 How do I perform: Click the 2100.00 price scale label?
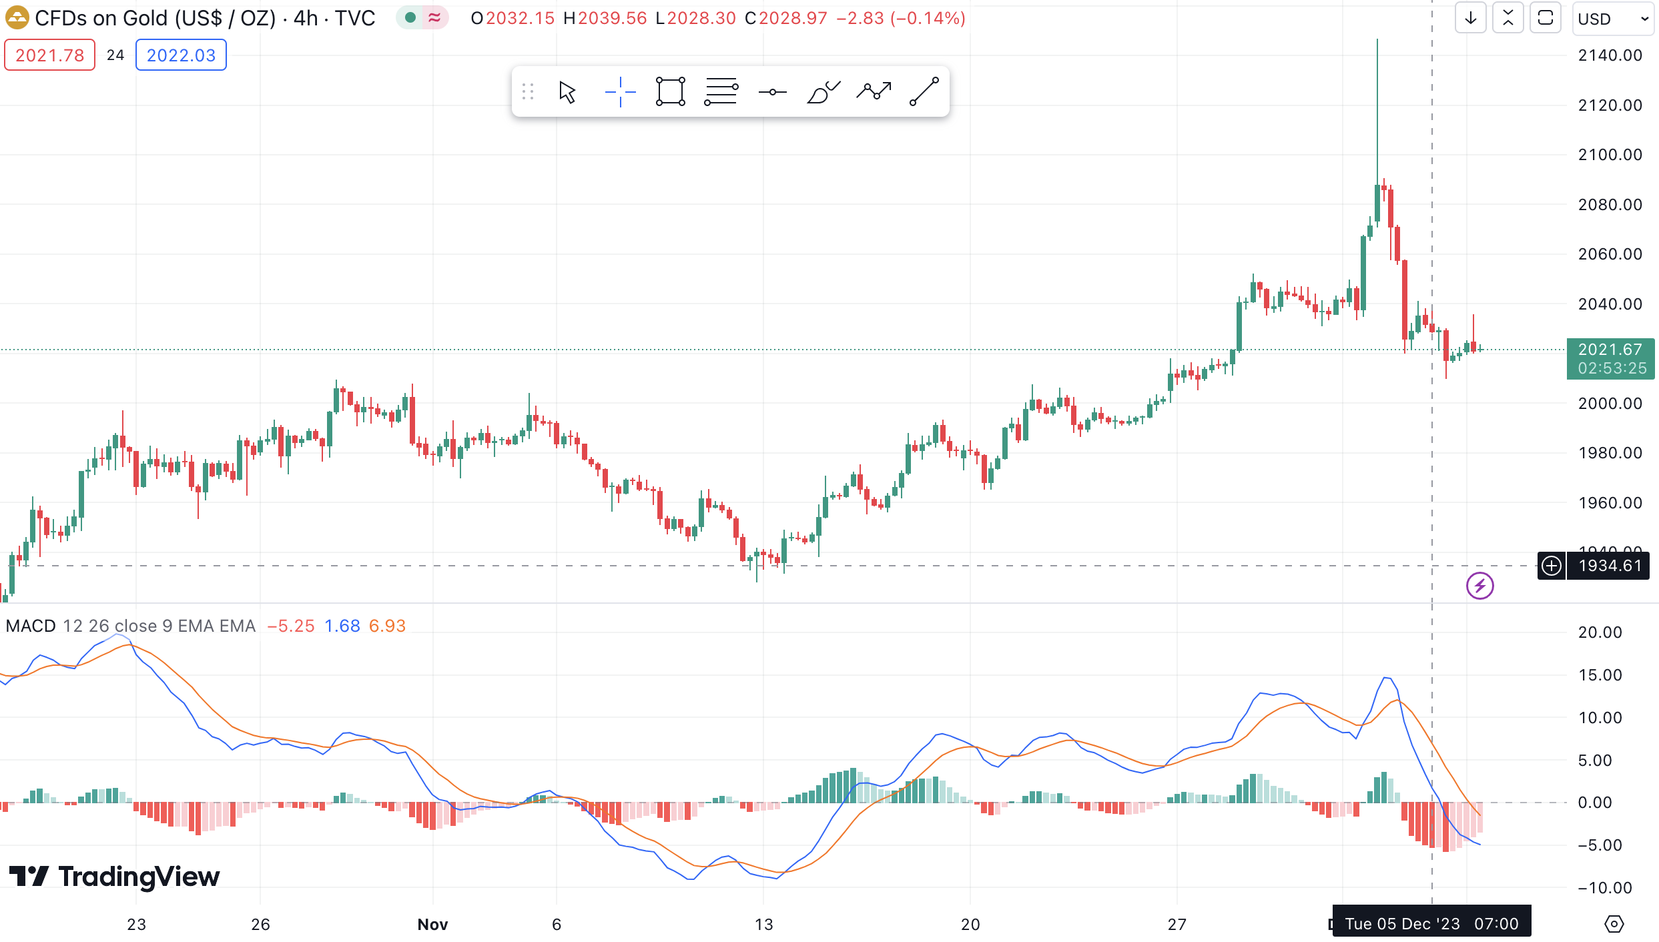click(x=1610, y=154)
